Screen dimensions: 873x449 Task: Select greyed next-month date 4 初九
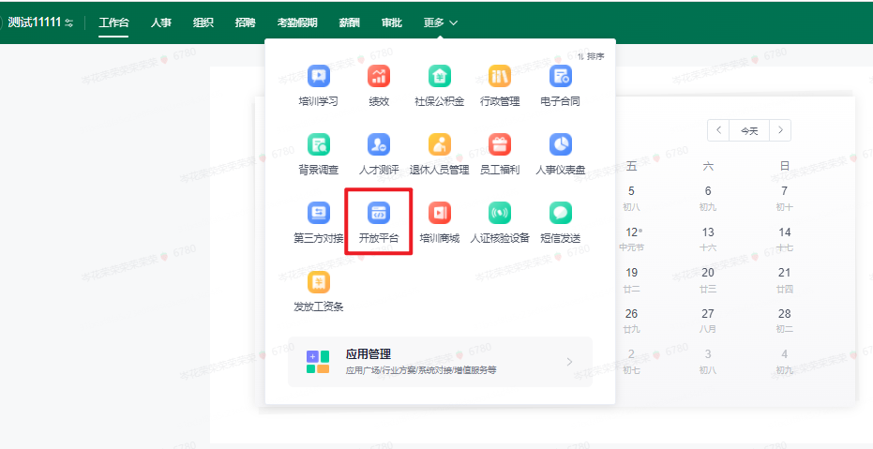[785, 362]
